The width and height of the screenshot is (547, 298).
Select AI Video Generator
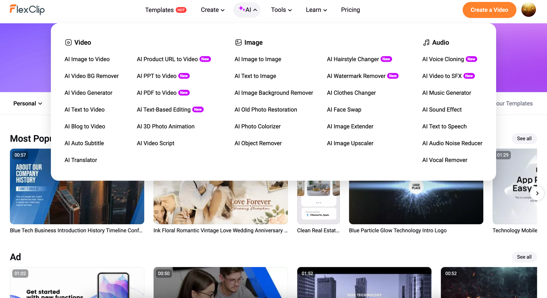coord(88,93)
